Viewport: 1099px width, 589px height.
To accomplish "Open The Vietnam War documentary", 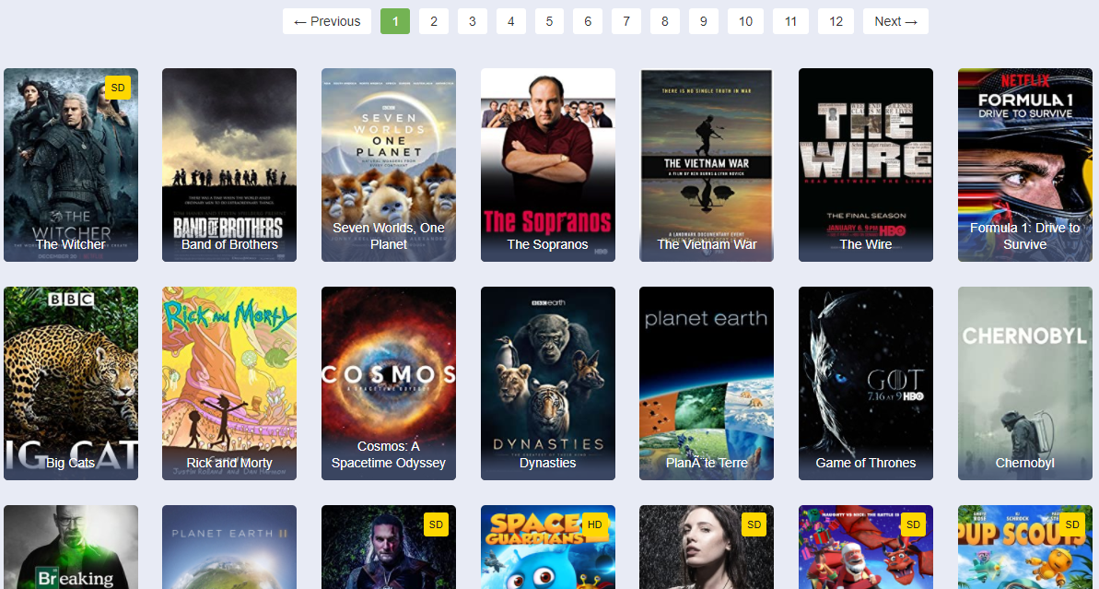I will point(707,166).
